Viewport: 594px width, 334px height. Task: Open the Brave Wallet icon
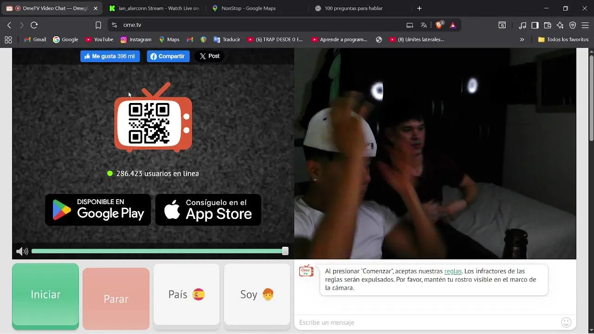coord(548,25)
